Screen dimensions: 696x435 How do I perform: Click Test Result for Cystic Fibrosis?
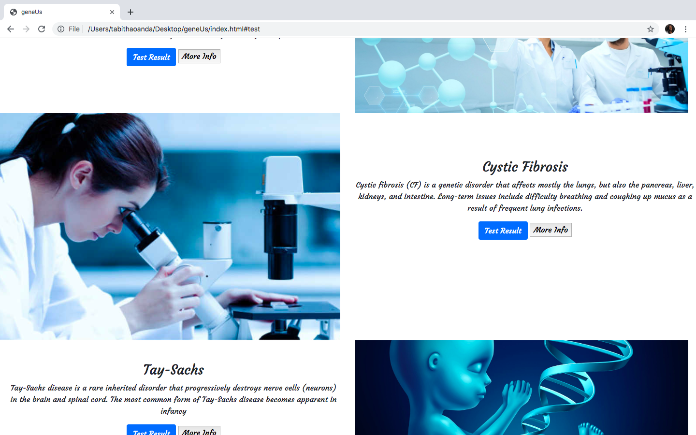pyautogui.click(x=503, y=231)
